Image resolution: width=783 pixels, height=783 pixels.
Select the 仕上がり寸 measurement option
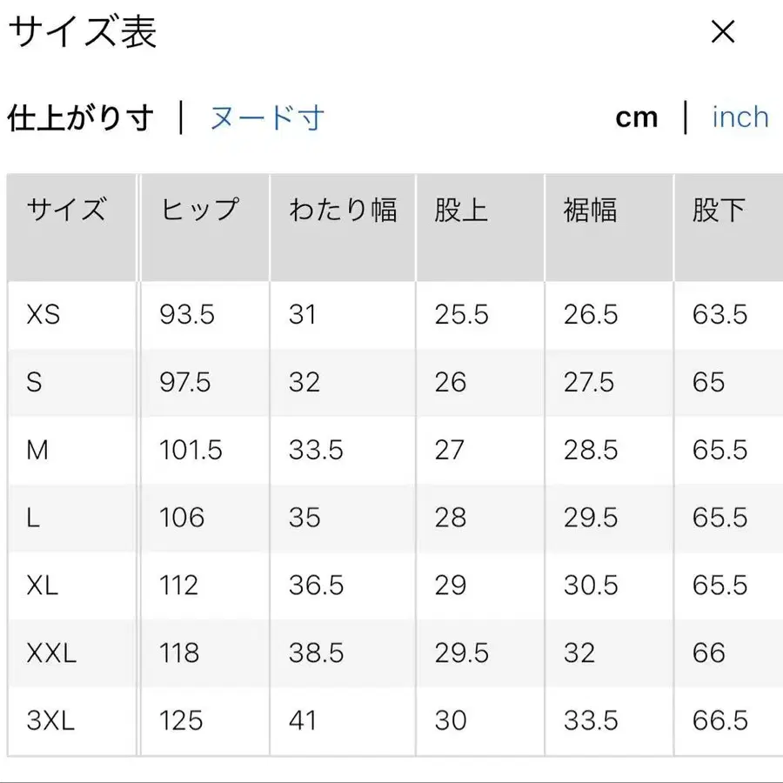(80, 117)
